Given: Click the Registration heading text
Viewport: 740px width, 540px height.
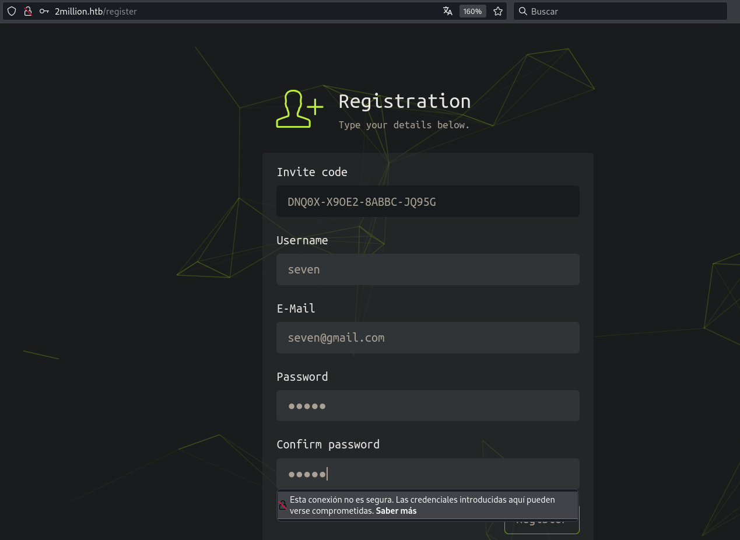Looking at the screenshot, I should [x=405, y=101].
